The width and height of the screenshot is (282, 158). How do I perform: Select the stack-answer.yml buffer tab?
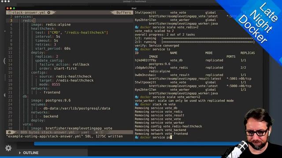pos(29,13)
